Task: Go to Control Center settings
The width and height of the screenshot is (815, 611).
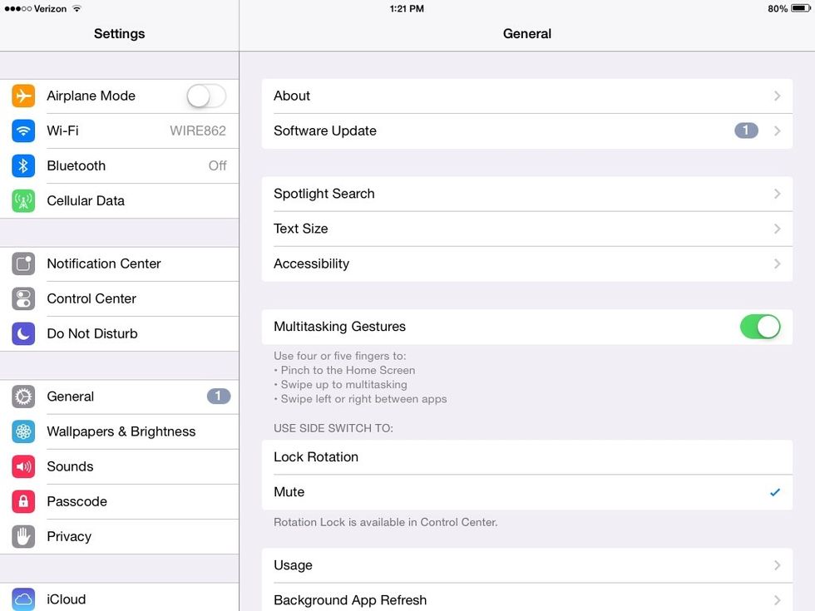Action: [x=120, y=298]
